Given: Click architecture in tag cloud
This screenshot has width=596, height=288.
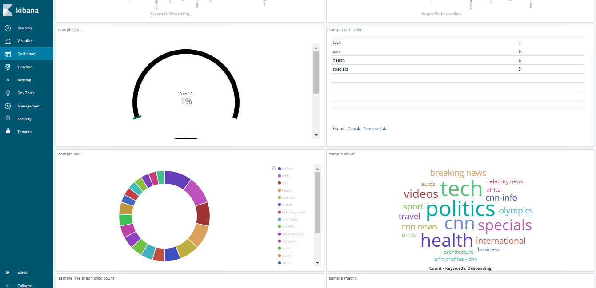Looking at the screenshot, I should coord(459,252).
